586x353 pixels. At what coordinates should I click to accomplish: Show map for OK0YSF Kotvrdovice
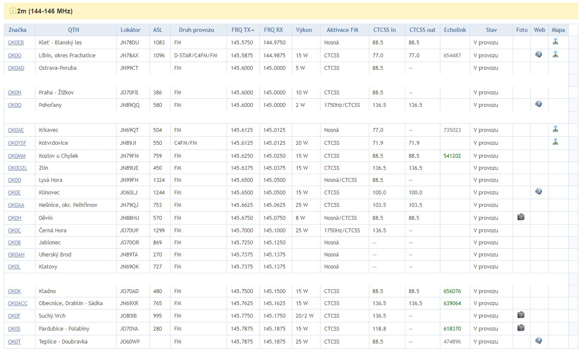(555, 142)
